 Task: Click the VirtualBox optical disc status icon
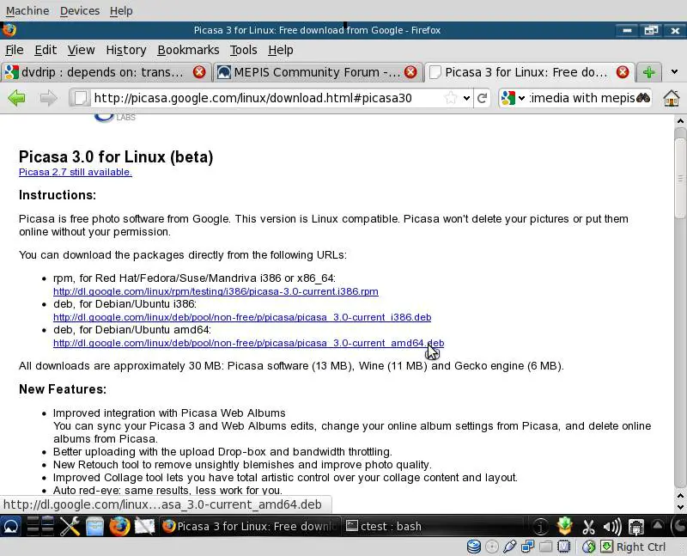coord(492,547)
